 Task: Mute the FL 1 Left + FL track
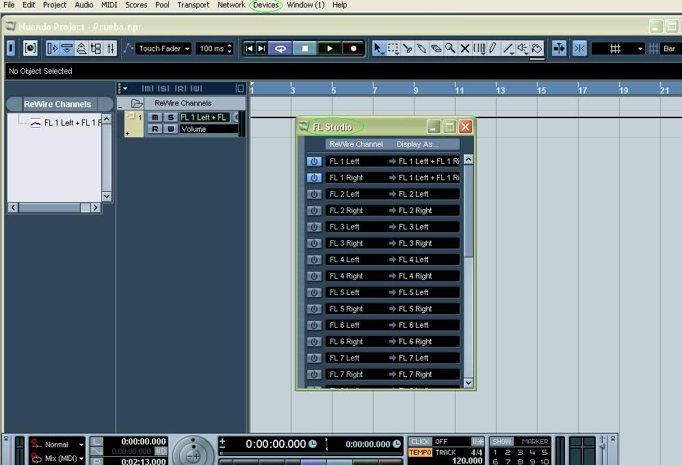tap(155, 117)
